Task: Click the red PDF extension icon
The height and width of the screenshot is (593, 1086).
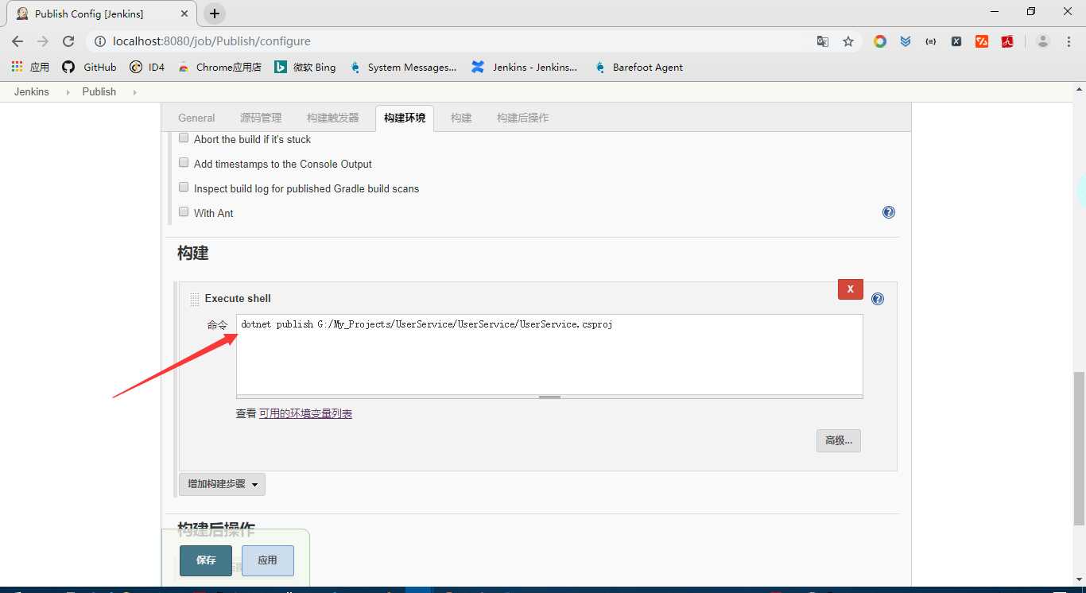Action: (x=1007, y=41)
